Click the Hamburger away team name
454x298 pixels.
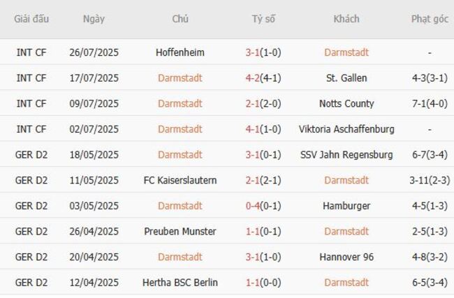346,206
